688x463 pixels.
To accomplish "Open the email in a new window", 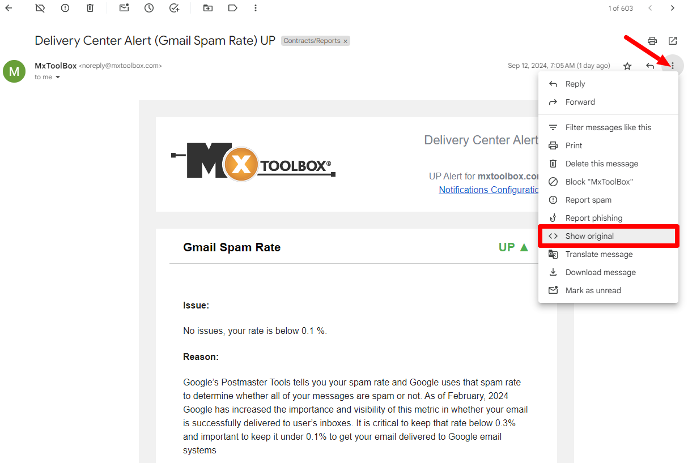I will tap(673, 41).
